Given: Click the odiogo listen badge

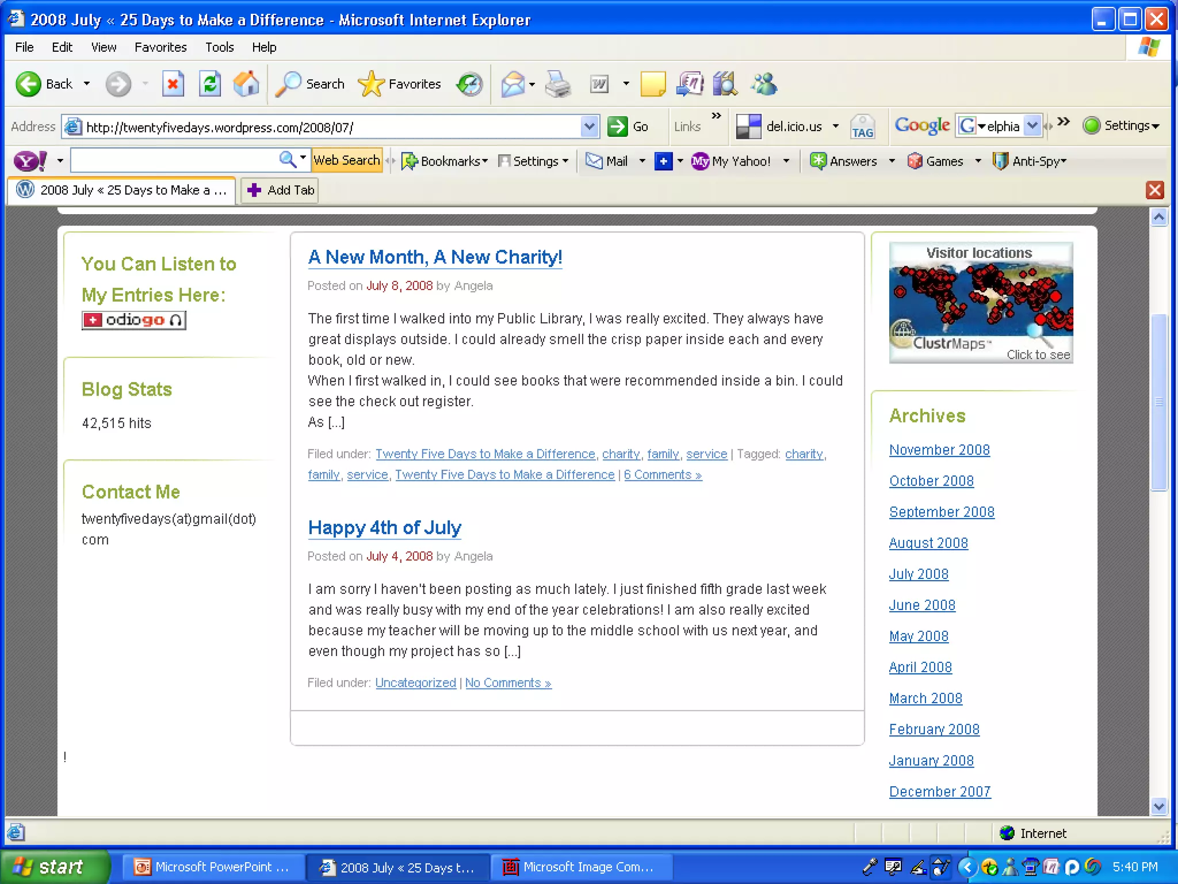Looking at the screenshot, I should coord(134,320).
